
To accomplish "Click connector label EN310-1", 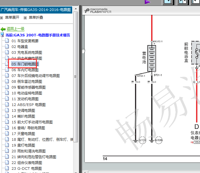I will 158,41.
